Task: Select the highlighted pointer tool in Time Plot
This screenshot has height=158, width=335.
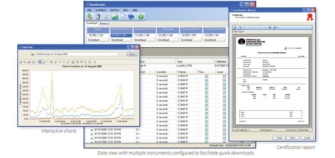Action: click(40, 62)
